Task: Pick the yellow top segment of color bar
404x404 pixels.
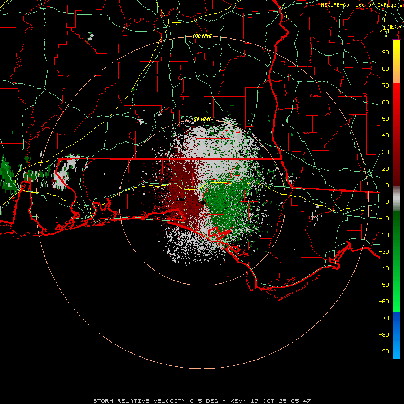Action: [396, 62]
